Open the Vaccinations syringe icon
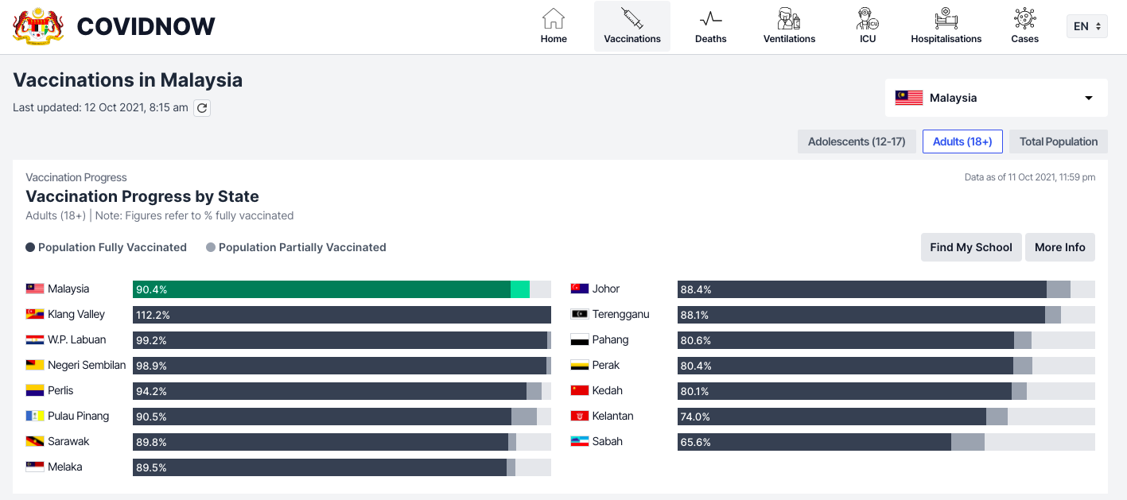Screen dimensions: 1127x500 [632, 19]
